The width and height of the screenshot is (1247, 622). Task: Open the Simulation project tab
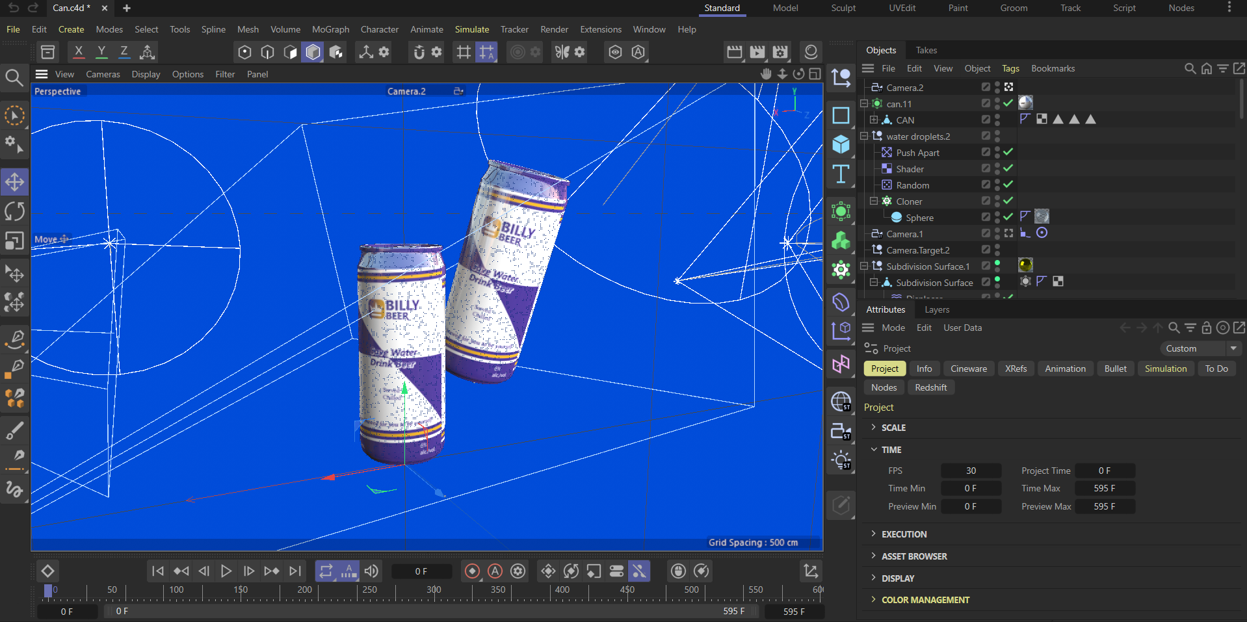(x=1166, y=369)
